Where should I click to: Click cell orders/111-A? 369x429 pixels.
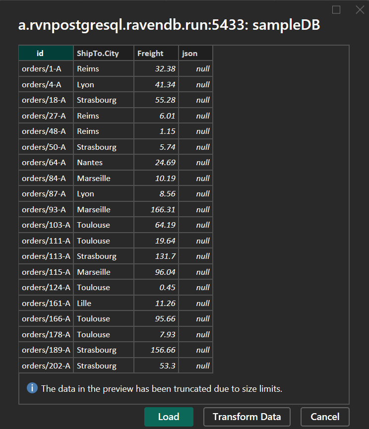46,241
